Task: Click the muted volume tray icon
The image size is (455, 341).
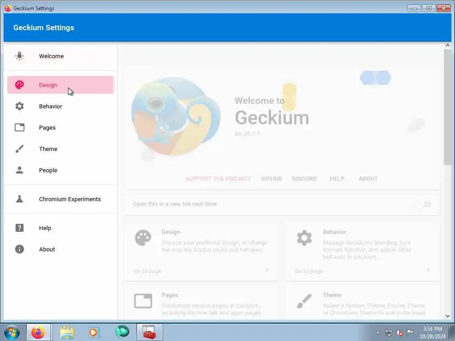Action: coord(399,333)
